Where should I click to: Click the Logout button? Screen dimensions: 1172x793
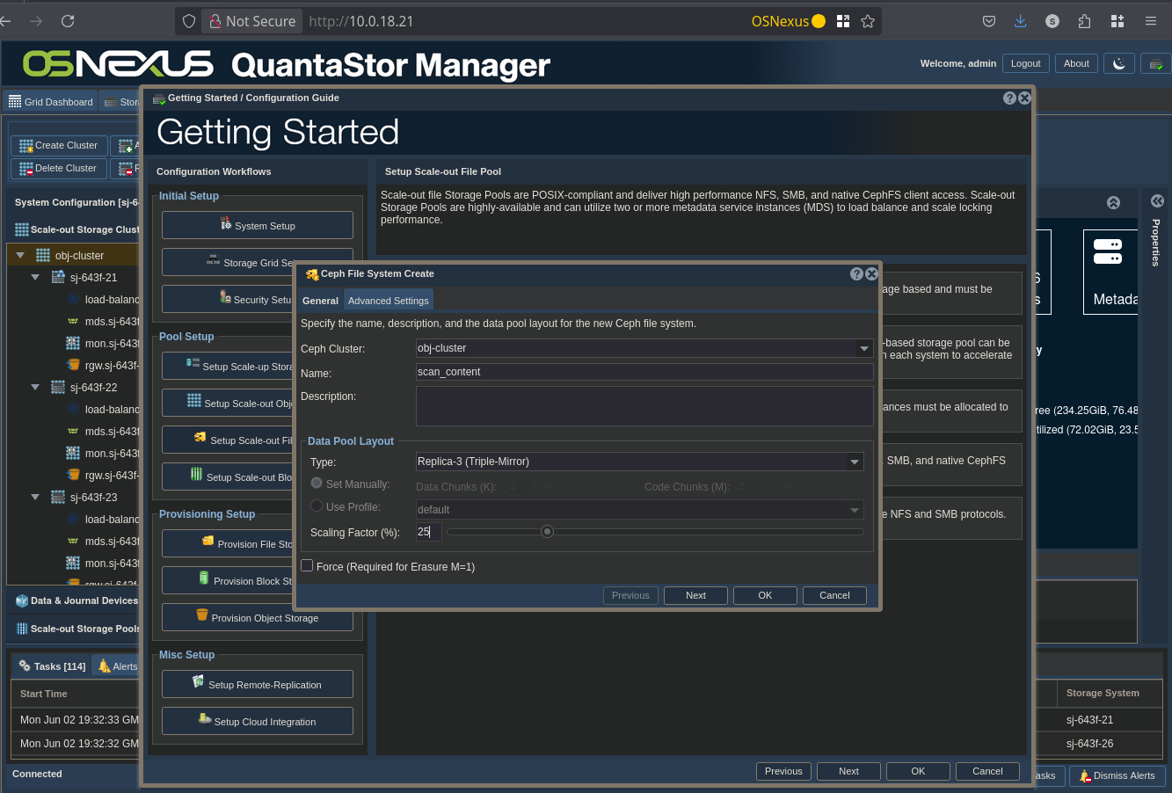point(1025,64)
